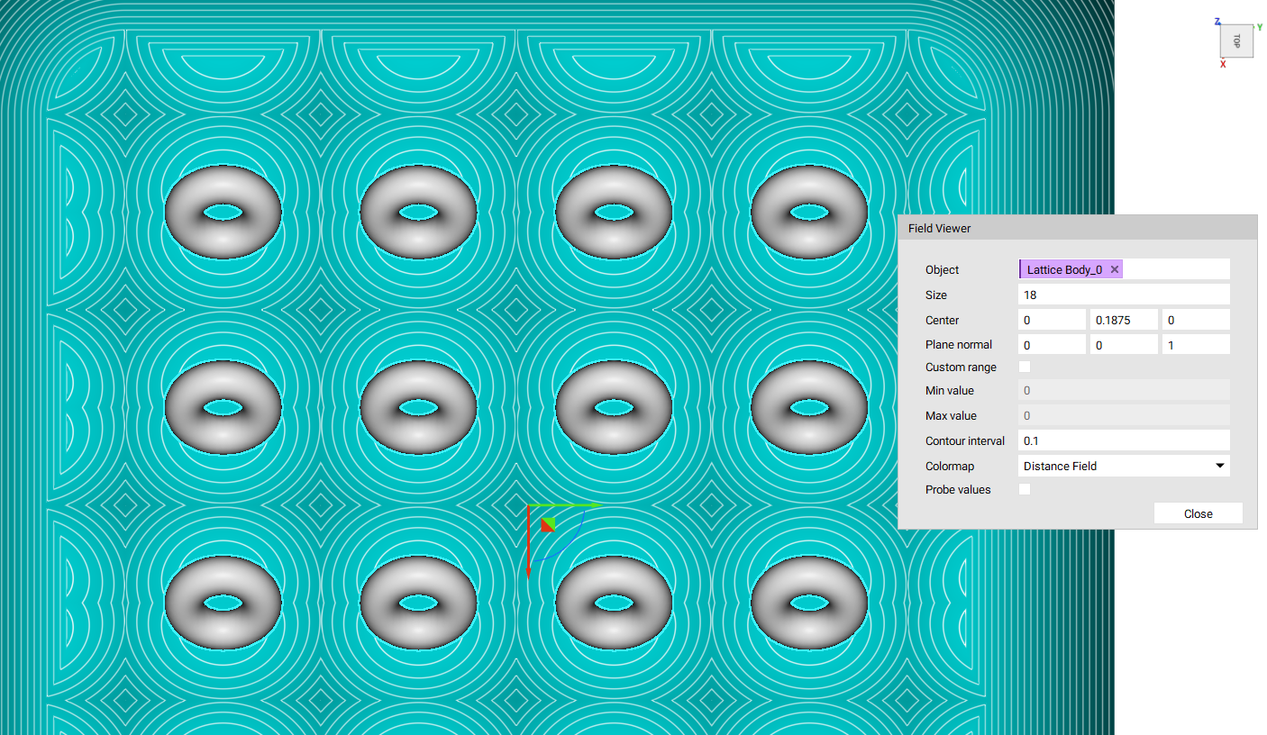Enable the Probe values checkbox
1267x735 pixels.
pos(1025,489)
